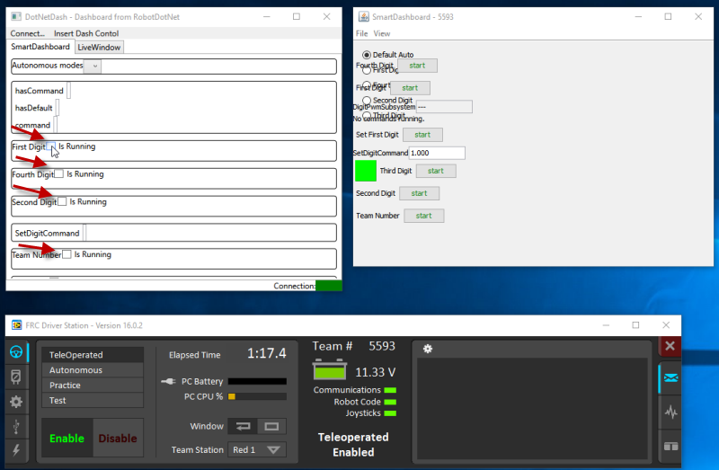Screen dimensions: 719x470
Task: Click the Elapsed Time 1:17.4 value
Action: (x=266, y=353)
